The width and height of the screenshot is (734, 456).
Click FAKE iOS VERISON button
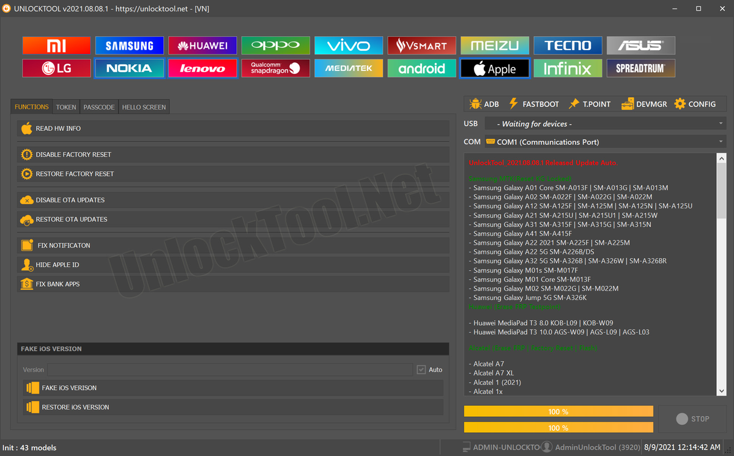pos(233,388)
